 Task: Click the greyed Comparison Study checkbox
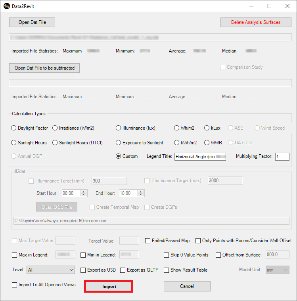(x=222, y=67)
